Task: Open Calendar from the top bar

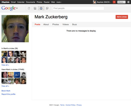Action: [x=21, y=2]
